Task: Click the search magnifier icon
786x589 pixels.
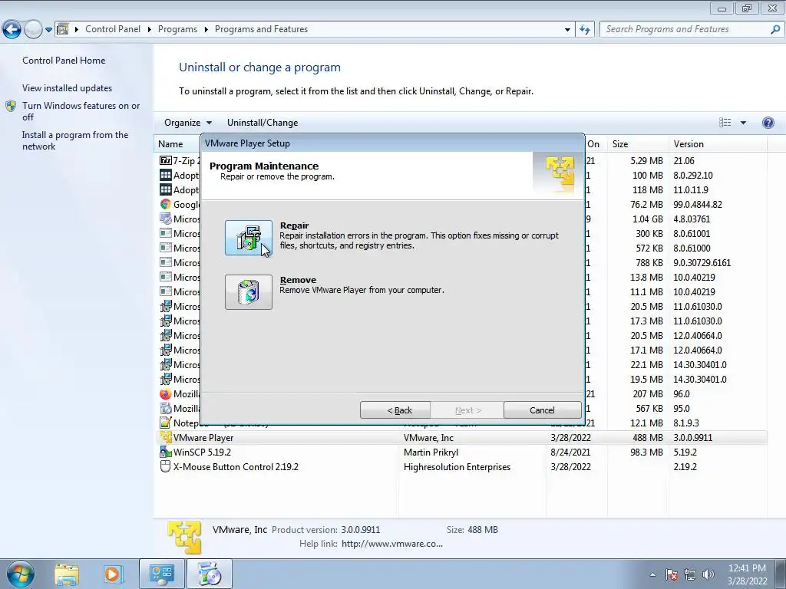Action: tap(775, 29)
